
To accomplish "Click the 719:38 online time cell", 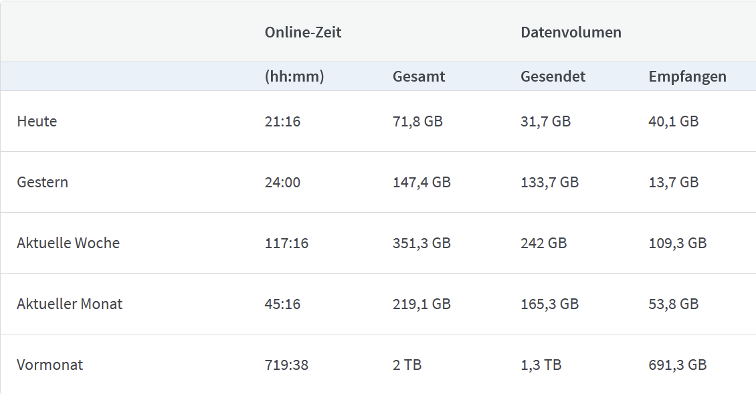I will pos(286,365).
